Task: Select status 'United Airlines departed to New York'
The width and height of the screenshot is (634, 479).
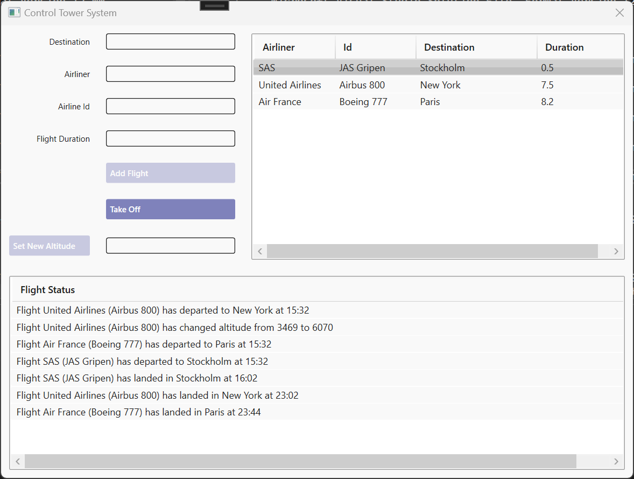Action: click(318, 310)
